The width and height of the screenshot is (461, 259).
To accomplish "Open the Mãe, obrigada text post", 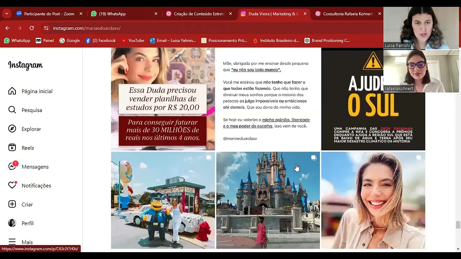I will (268, 99).
